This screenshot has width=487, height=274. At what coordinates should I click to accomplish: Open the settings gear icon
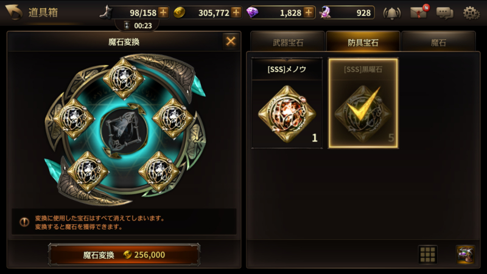[x=471, y=13]
